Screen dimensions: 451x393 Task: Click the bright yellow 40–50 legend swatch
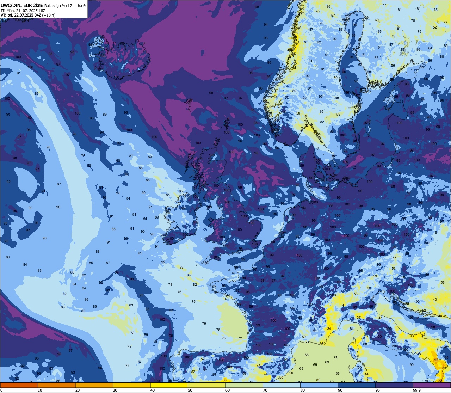point(169,385)
